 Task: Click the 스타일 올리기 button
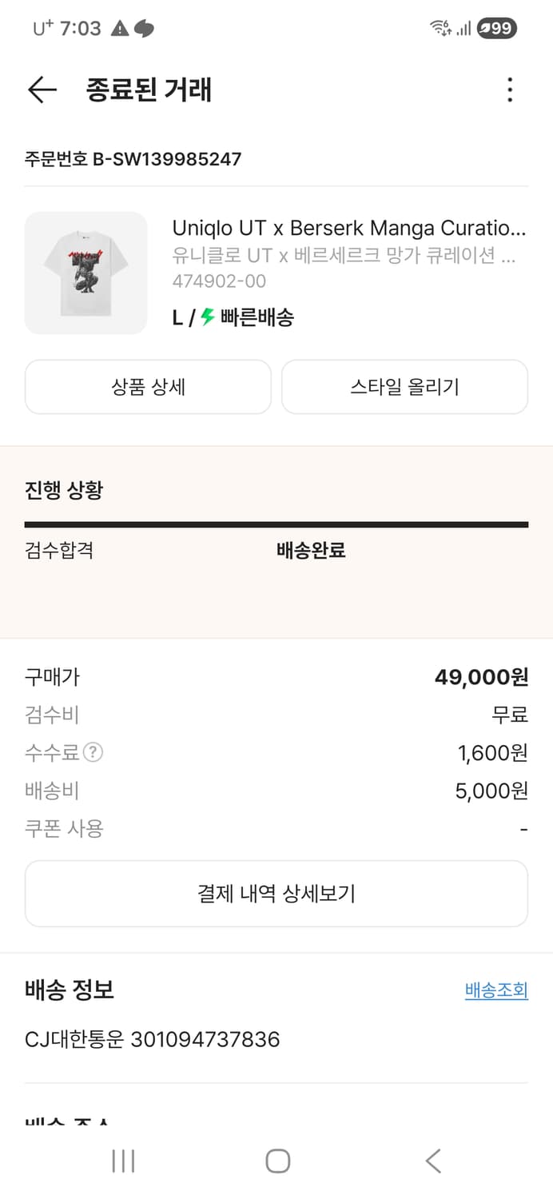pos(404,387)
